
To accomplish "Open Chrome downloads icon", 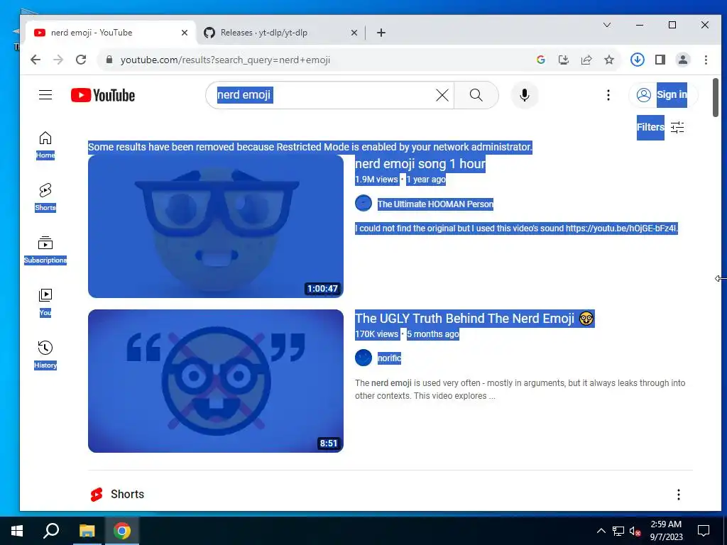I will (638, 60).
